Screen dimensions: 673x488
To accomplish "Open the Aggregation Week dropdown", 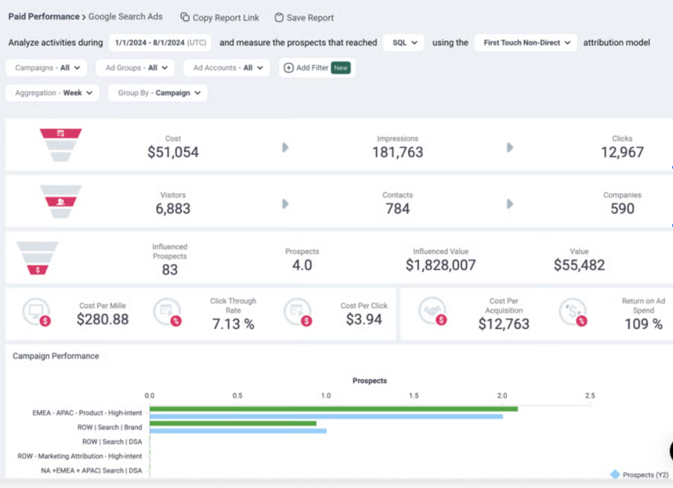I will point(51,92).
